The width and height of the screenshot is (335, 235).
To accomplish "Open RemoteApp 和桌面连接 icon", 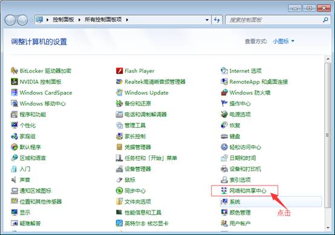I will click(224, 81).
